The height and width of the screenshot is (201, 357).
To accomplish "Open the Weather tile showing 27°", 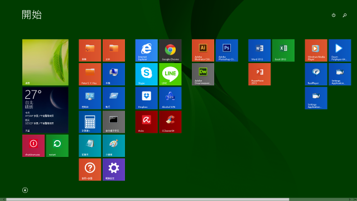I will click(x=45, y=110).
